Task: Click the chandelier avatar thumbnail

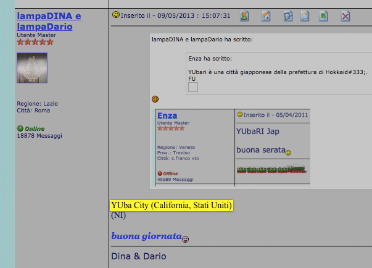Action: point(32,68)
